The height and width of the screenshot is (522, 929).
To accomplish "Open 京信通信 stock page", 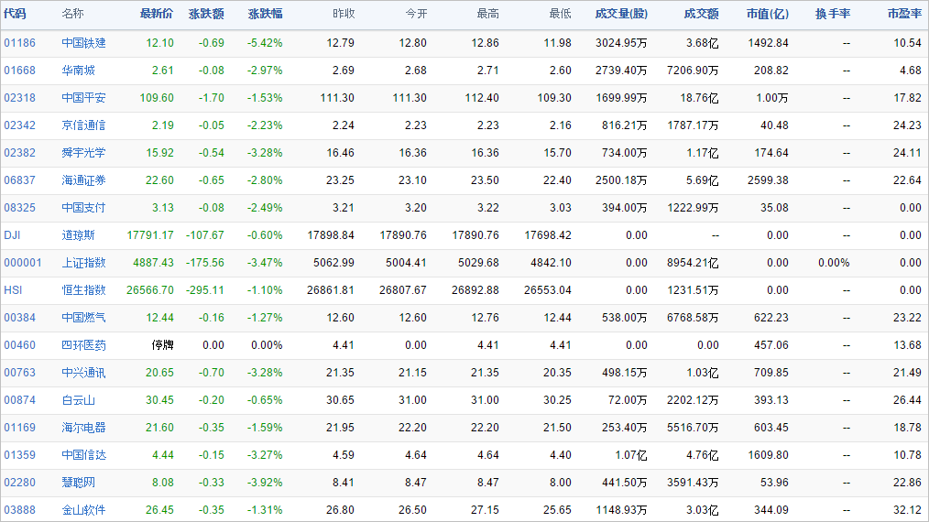I will click(x=83, y=125).
